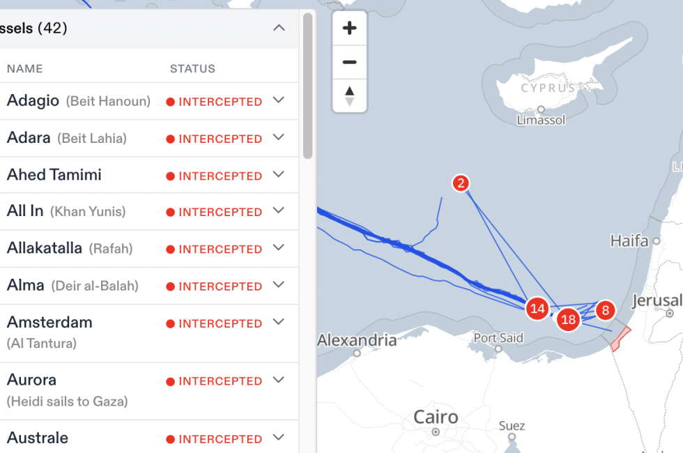Click the NAME column header
This screenshot has width=683, height=453.
point(25,69)
